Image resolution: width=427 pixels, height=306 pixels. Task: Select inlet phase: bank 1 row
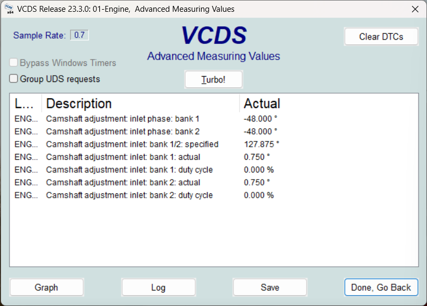(x=122, y=118)
